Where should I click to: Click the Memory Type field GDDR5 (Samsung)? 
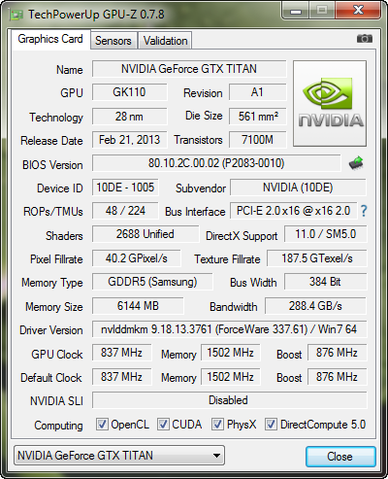coord(152,282)
